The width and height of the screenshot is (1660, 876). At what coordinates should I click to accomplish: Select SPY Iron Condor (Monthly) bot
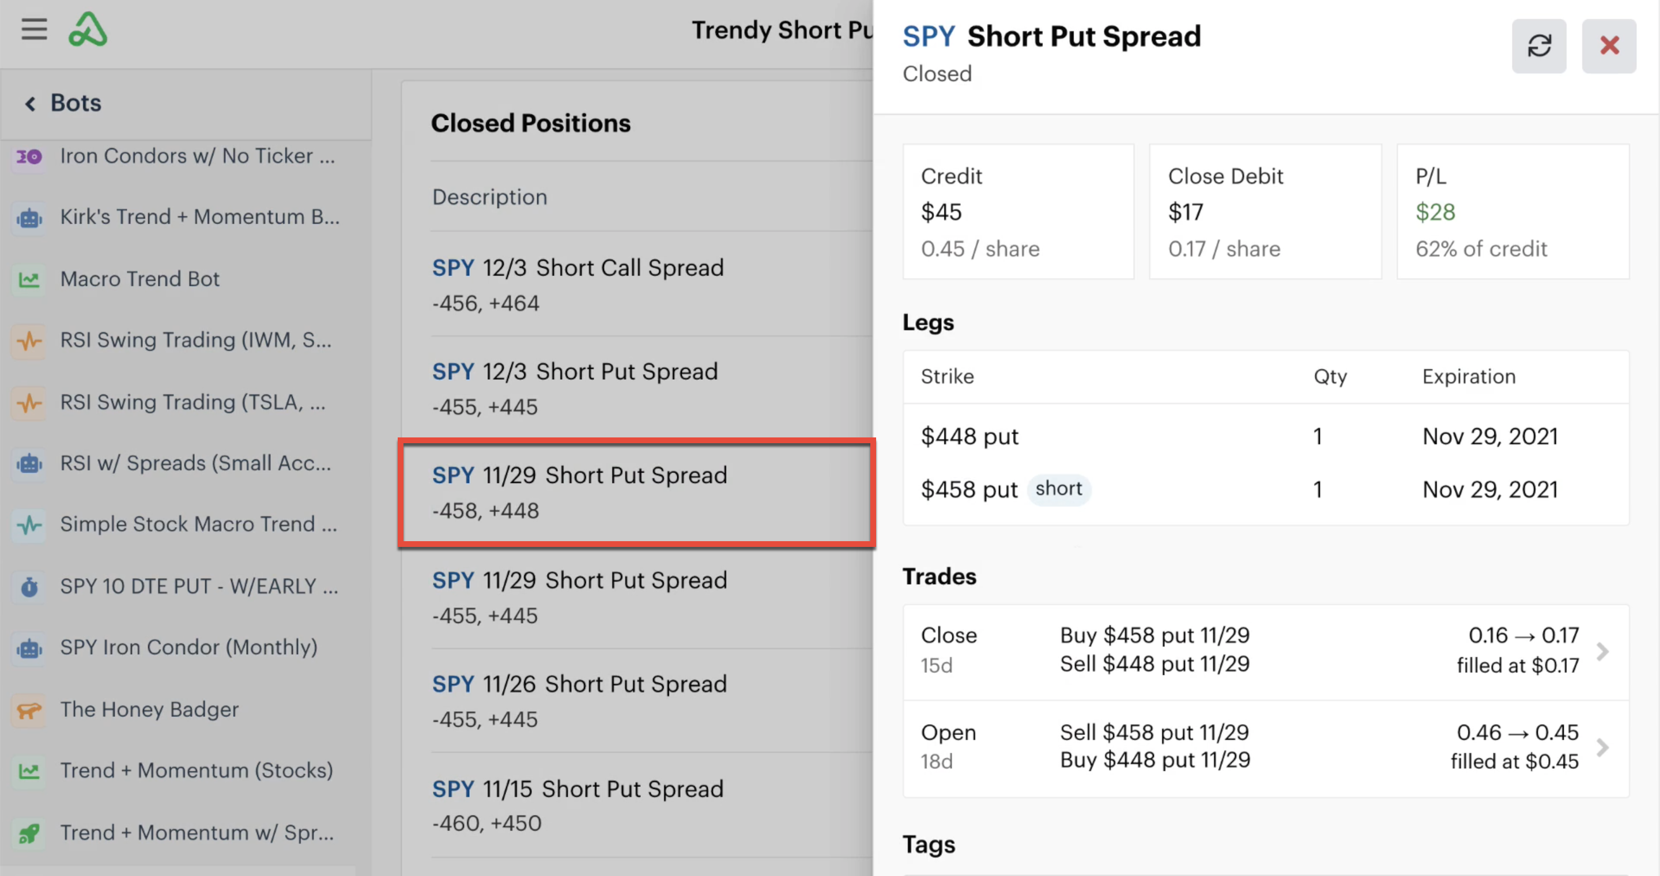pos(188,647)
